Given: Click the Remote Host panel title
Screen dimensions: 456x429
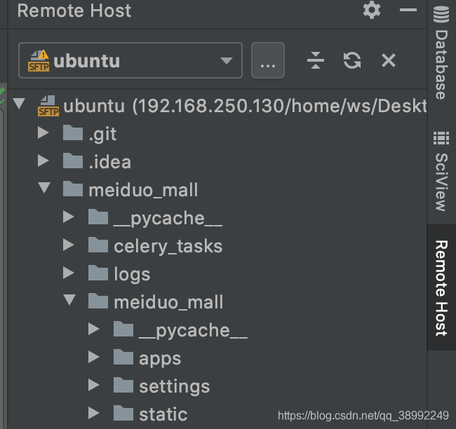Looking at the screenshot, I should coord(74,11).
